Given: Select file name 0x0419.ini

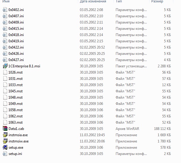Looking at the screenshot, I should click(x=16, y=41).
